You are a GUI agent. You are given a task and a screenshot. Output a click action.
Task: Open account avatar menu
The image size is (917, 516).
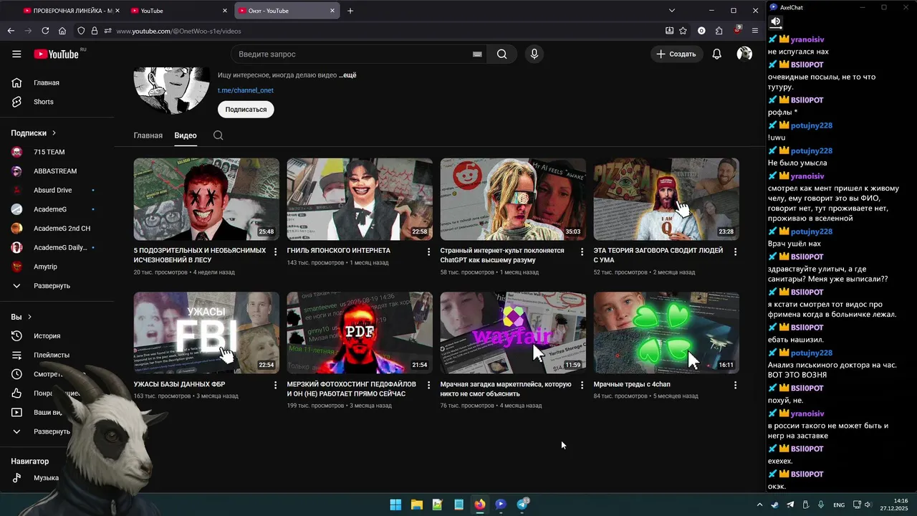tap(744, 54)
